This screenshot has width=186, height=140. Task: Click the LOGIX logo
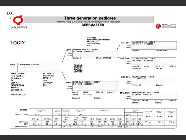click(x=17, y=43)
